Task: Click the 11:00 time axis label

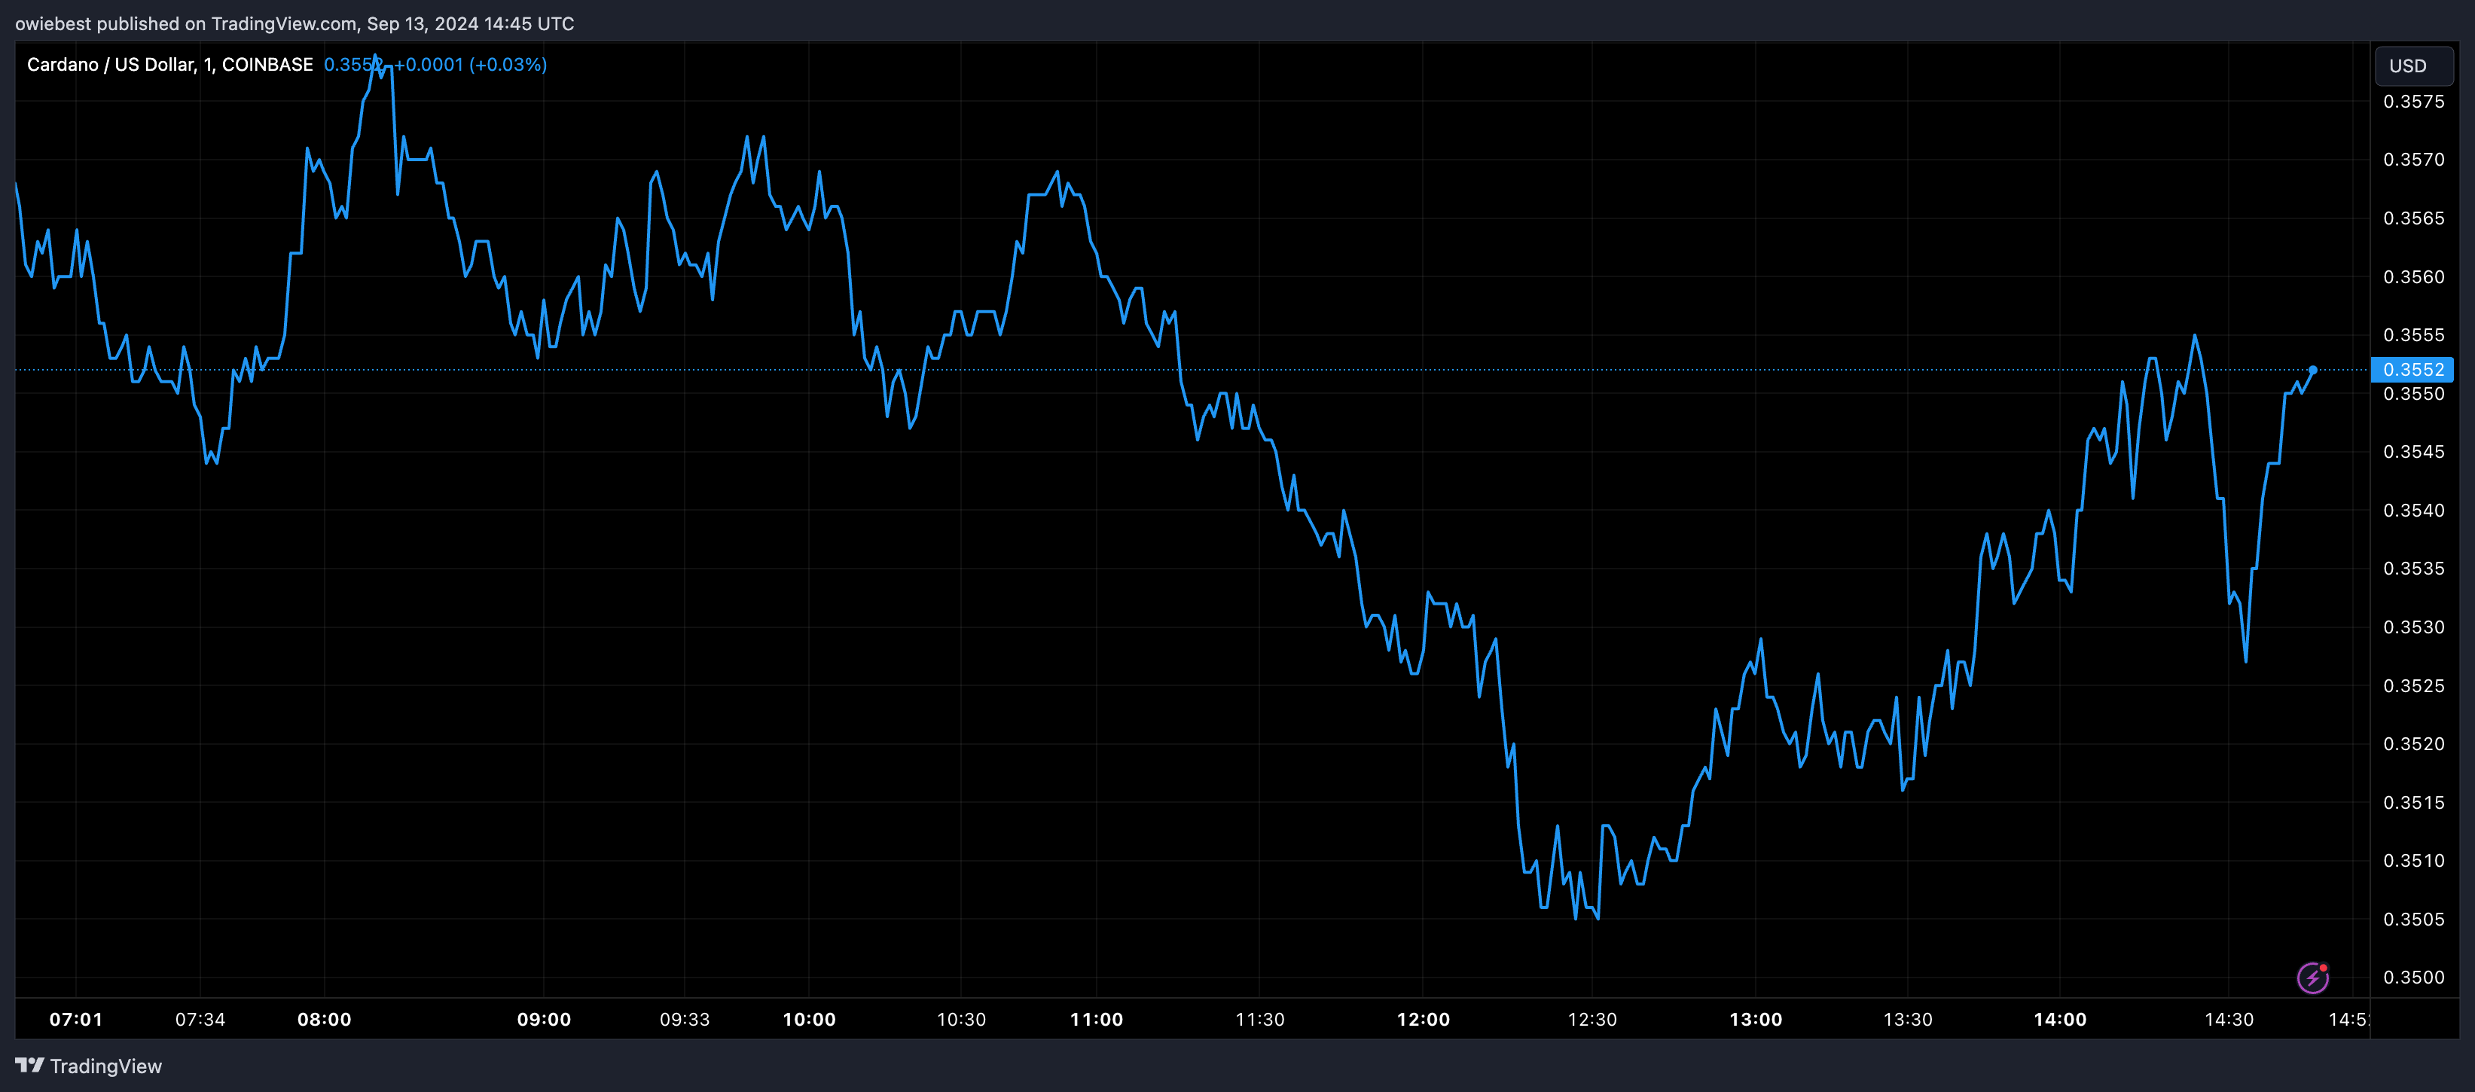Action: tap(1096, 1019)
